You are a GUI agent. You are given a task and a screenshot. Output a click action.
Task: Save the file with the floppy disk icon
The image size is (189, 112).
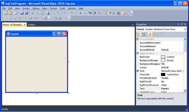[x=22, y=13]
